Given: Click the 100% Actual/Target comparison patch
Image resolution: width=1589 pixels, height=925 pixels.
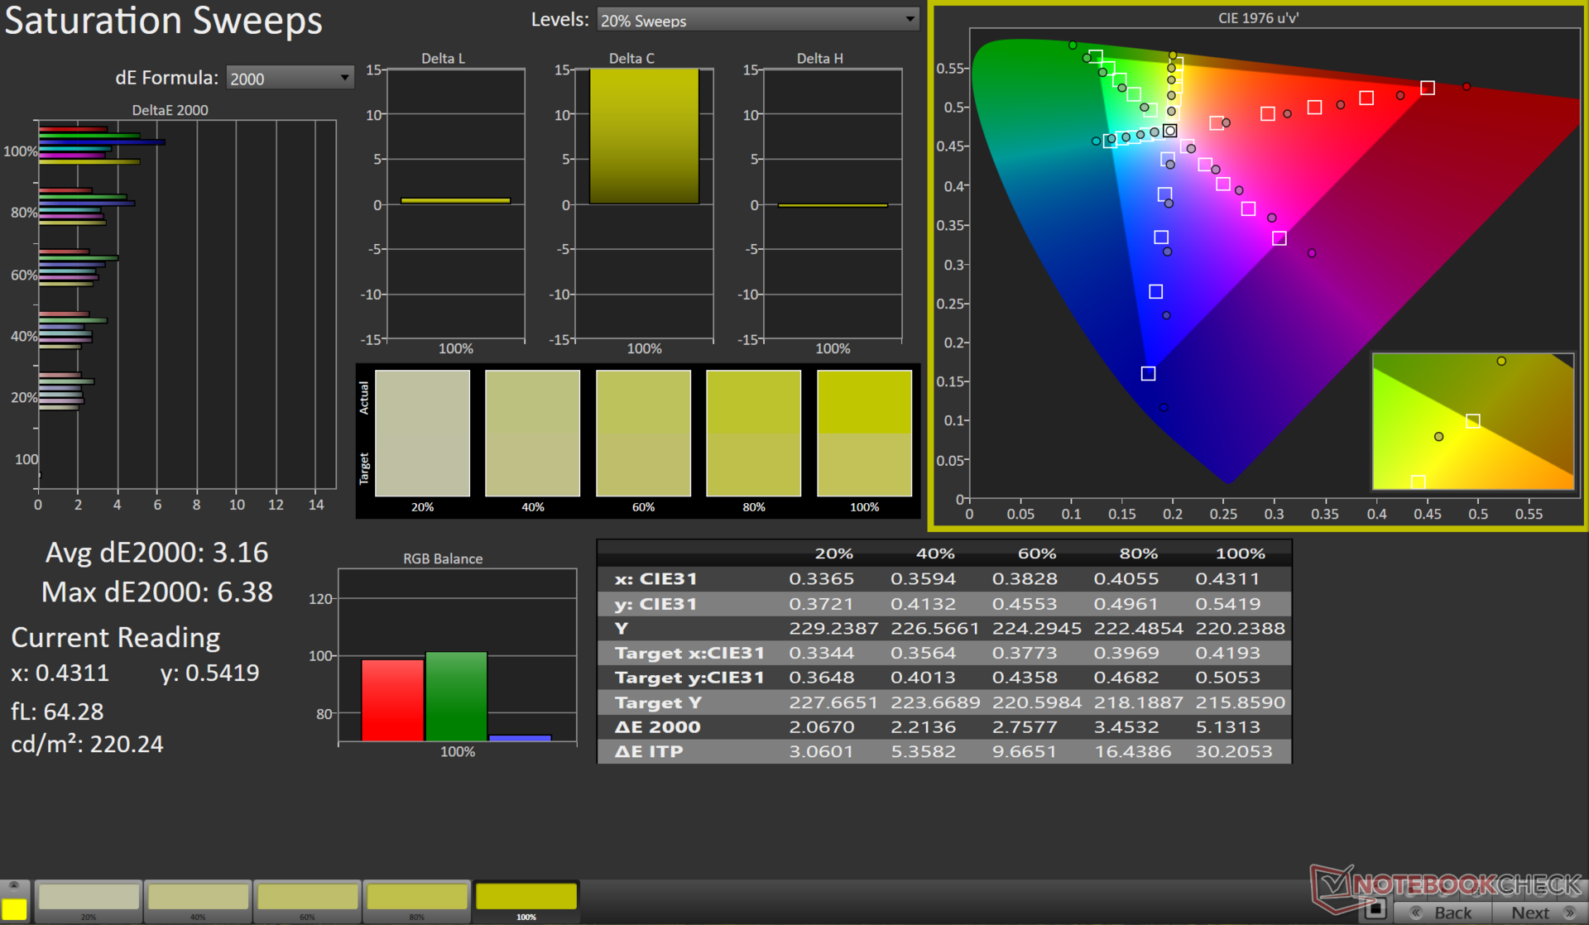Looking at the screenshot, I should (864, 433).
